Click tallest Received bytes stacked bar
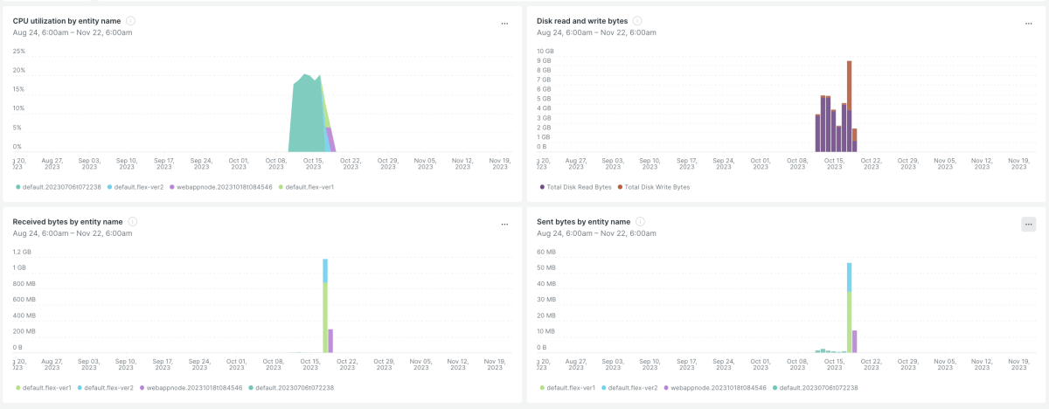The width and height of the screenshot is (1049, 409). pos(325,305)
